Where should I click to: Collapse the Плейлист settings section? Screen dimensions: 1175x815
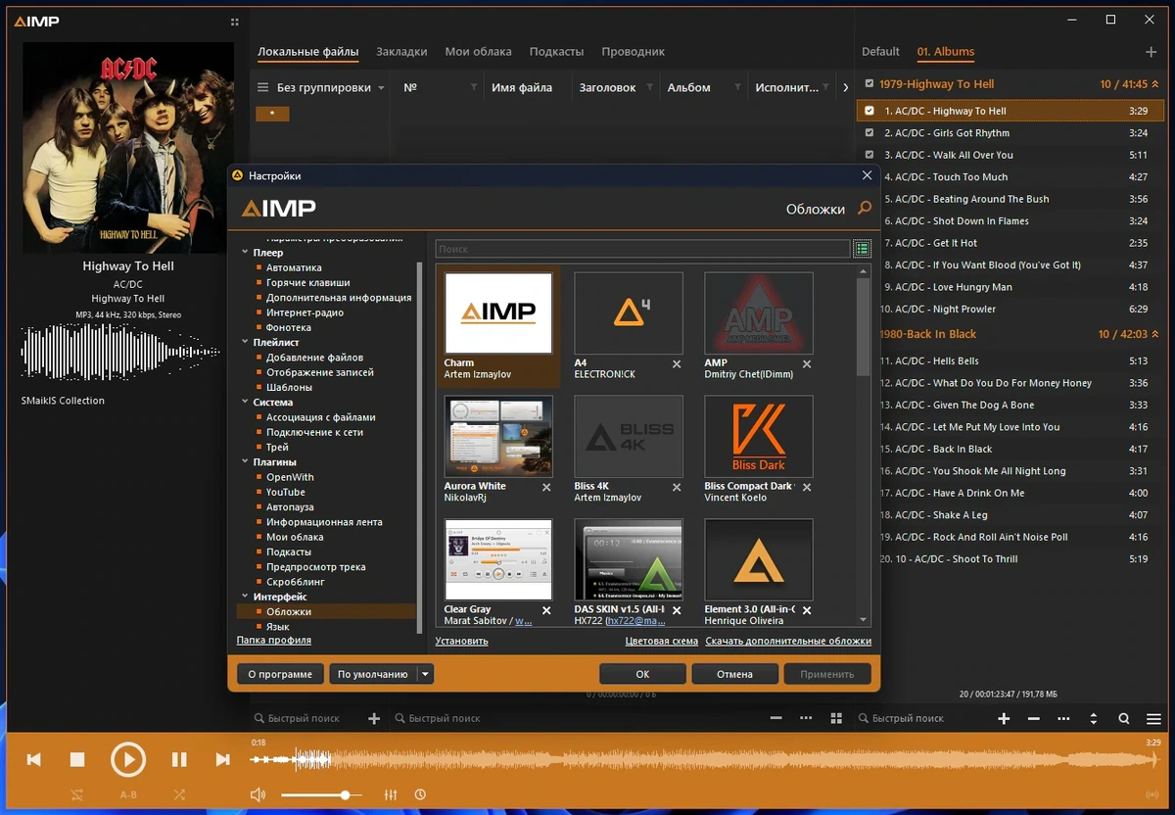point(245,343)
